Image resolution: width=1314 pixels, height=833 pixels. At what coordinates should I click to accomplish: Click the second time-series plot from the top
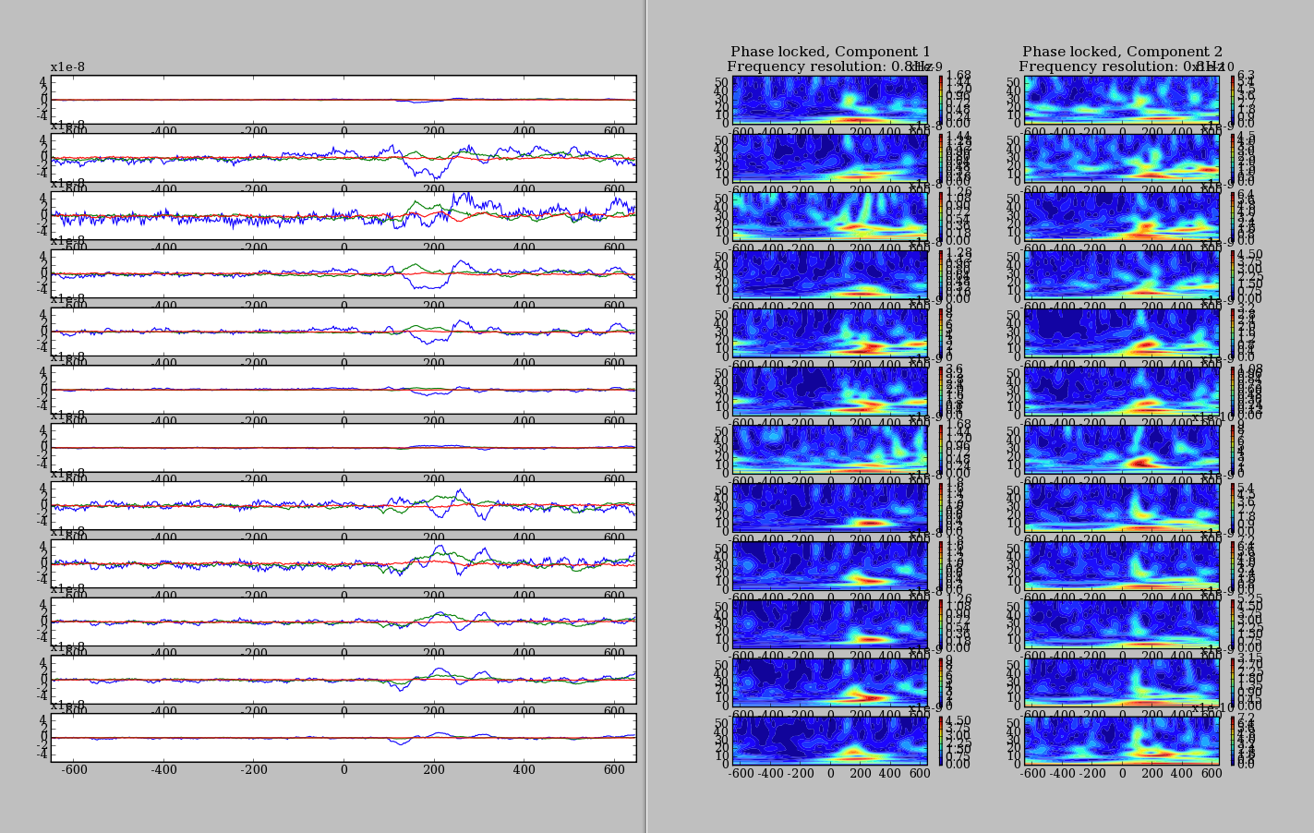[x=343, y=157]
